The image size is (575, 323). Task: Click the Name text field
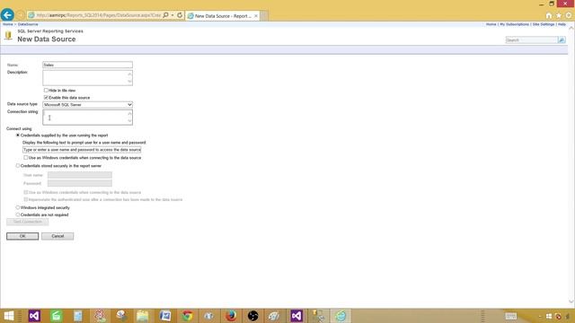(x=88, y=65)
